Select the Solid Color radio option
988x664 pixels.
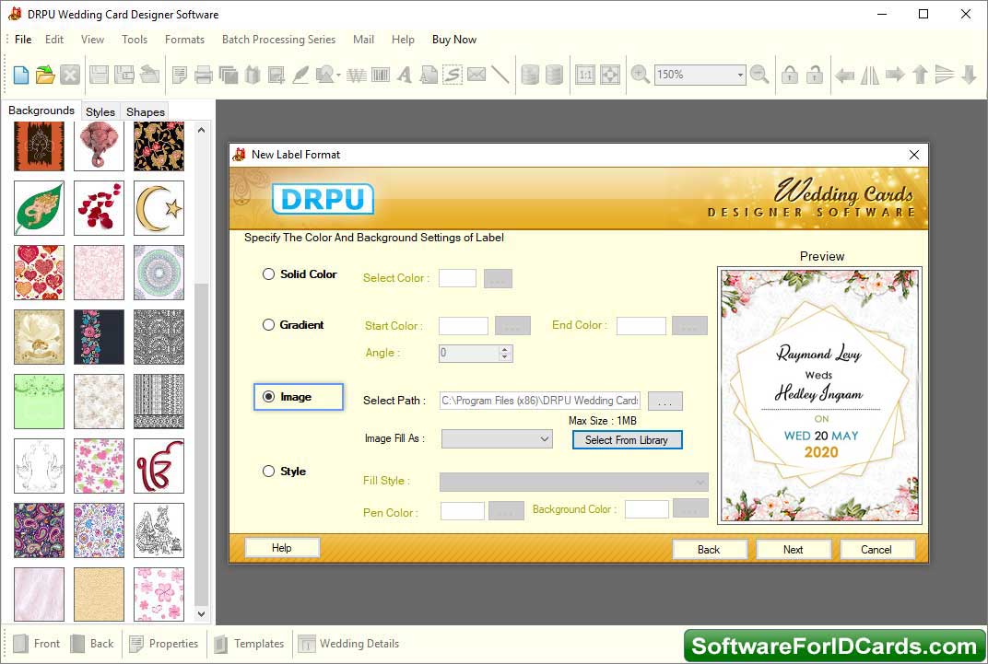click(x=268, y=274)
